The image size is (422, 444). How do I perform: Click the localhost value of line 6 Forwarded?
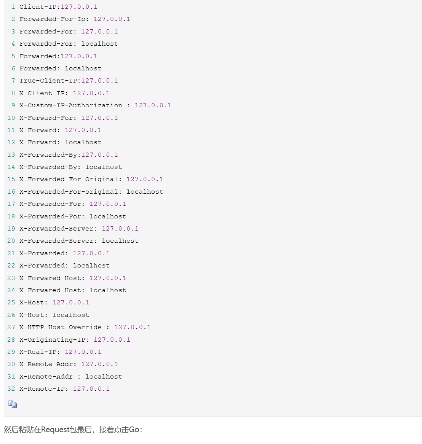tap(83, 68)
